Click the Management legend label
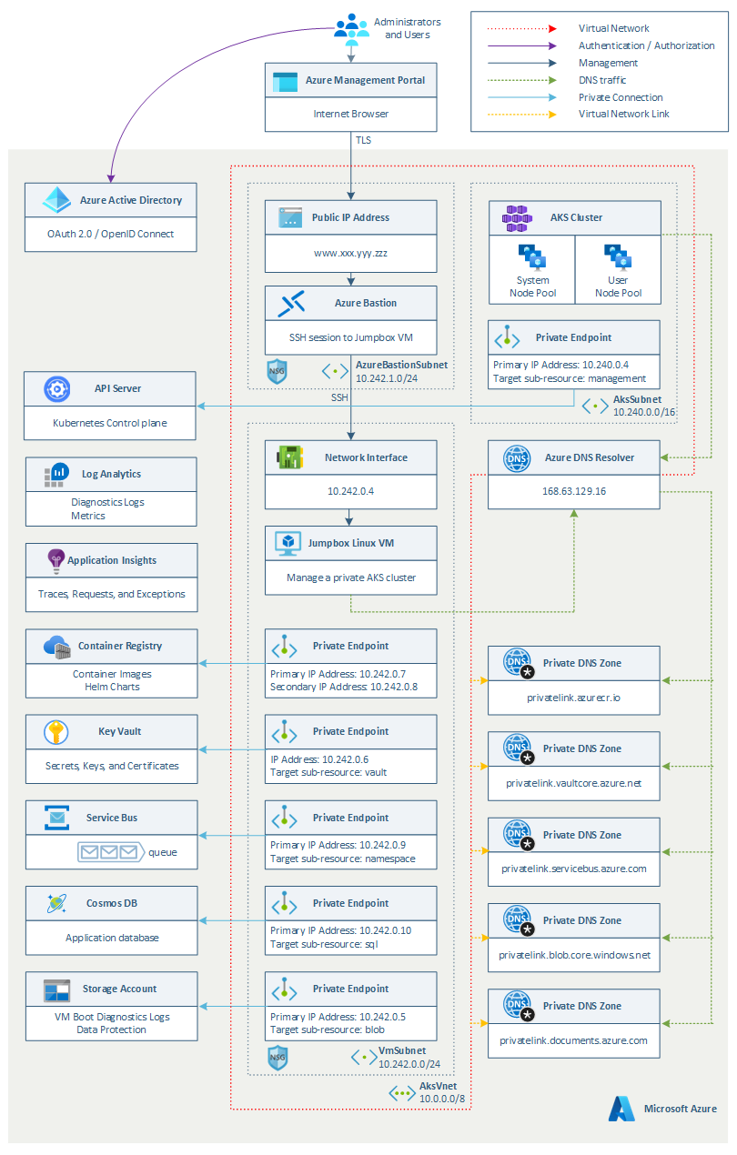 609,64
